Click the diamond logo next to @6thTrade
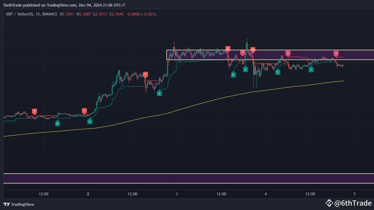374x210 pixels. pyautogui.click(x=330, y=203)
